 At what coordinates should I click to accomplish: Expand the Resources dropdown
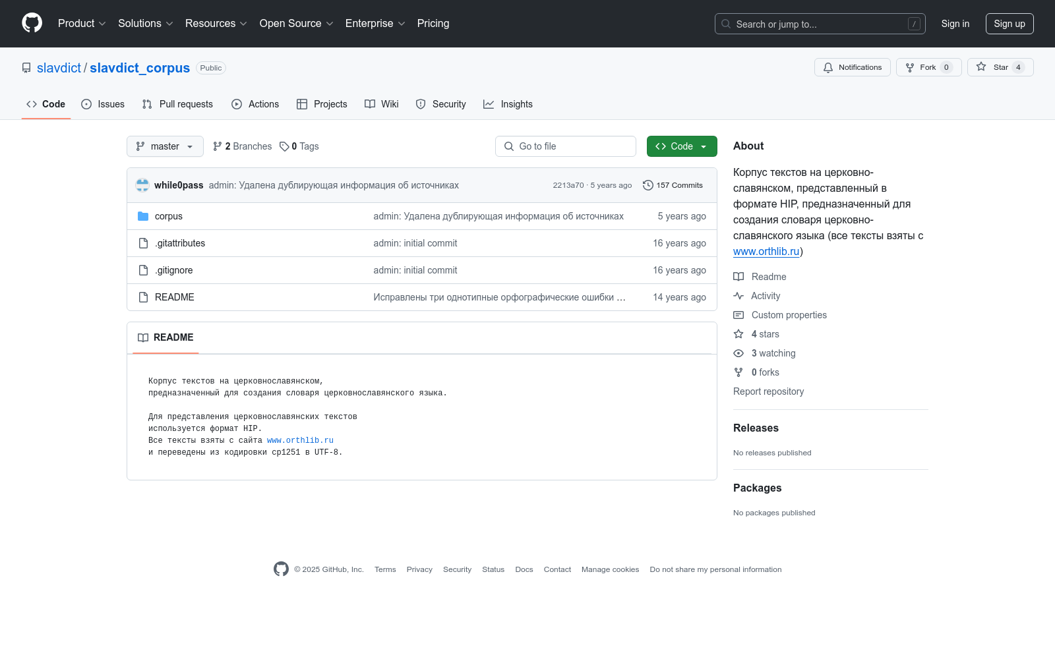pos(216,24)
